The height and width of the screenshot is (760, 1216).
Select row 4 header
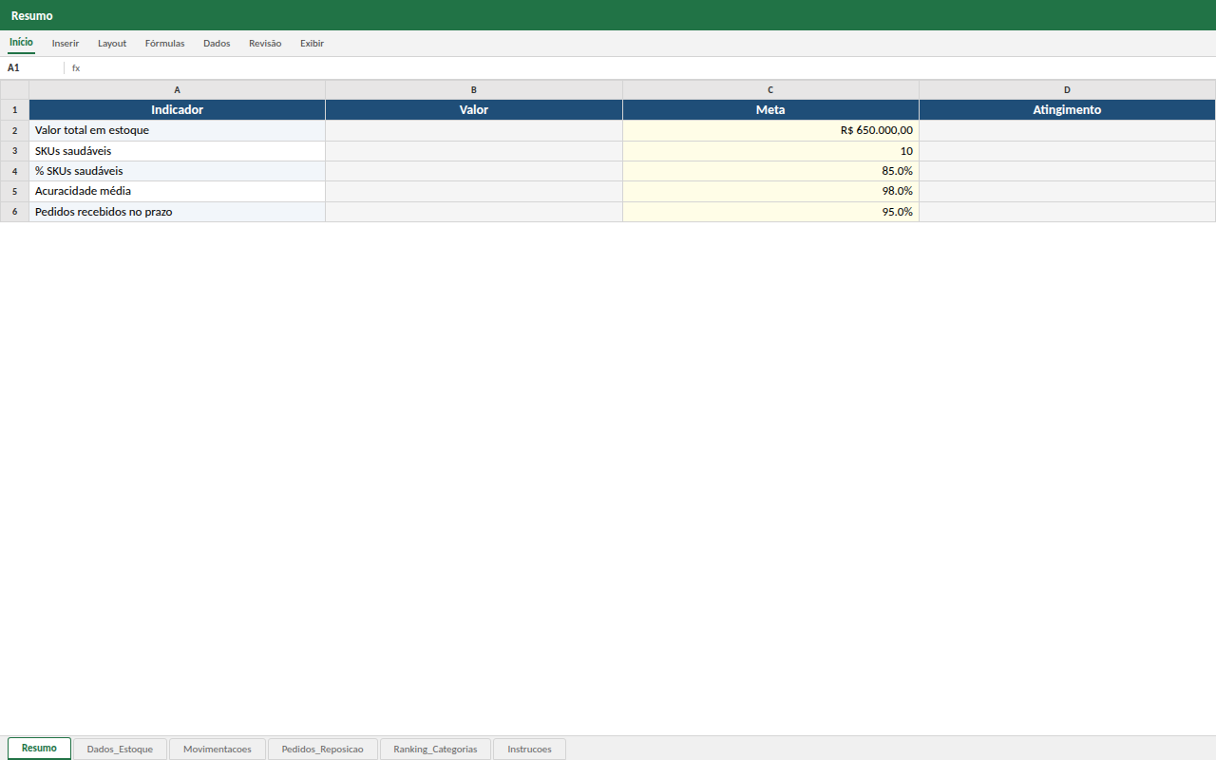coord(14,171)
